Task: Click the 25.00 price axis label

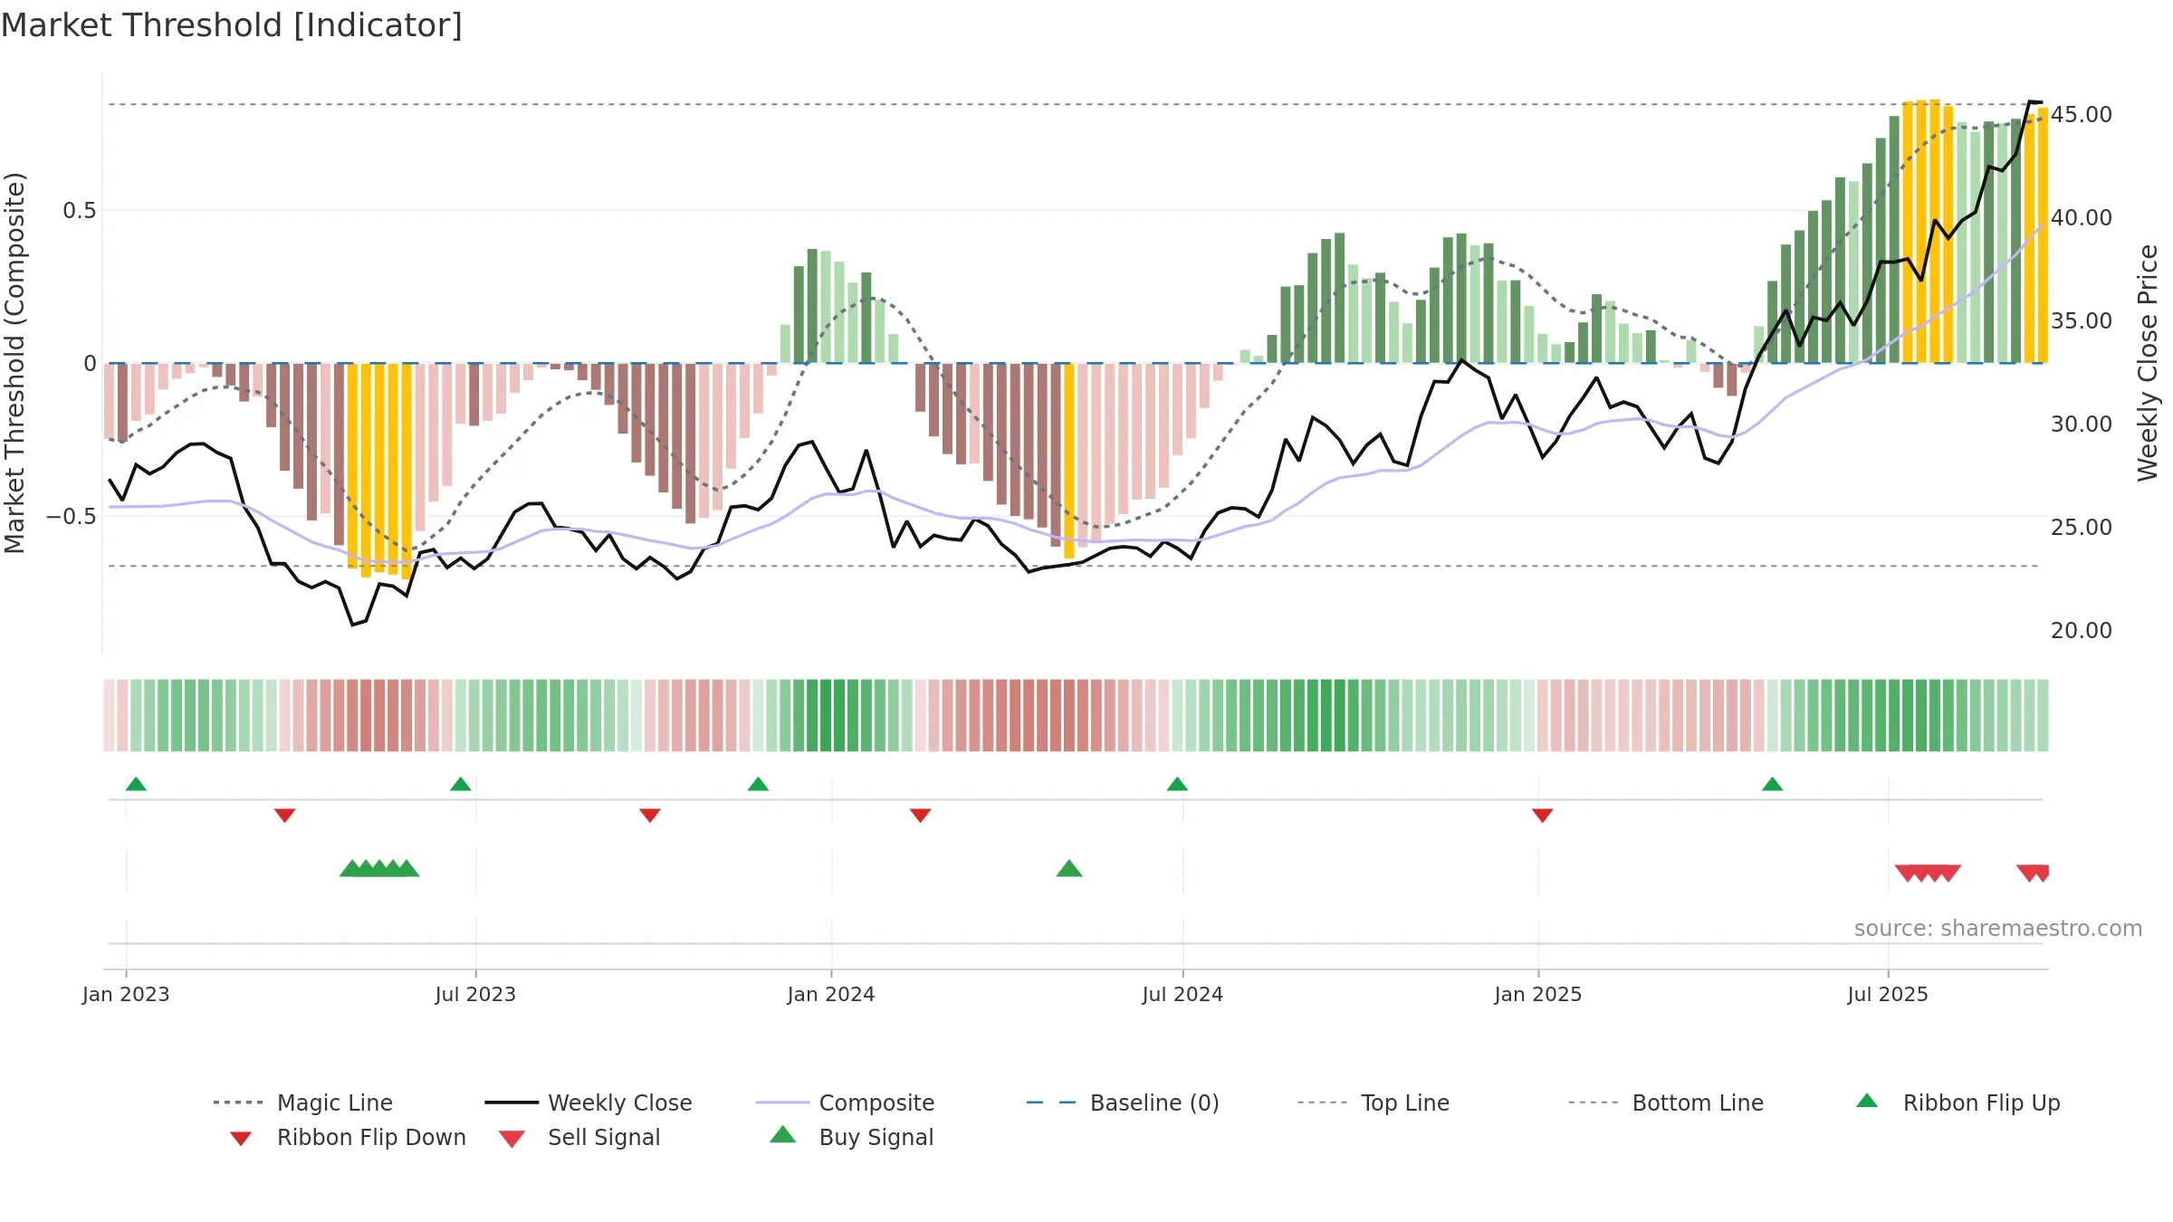Action: [2082, 528]
